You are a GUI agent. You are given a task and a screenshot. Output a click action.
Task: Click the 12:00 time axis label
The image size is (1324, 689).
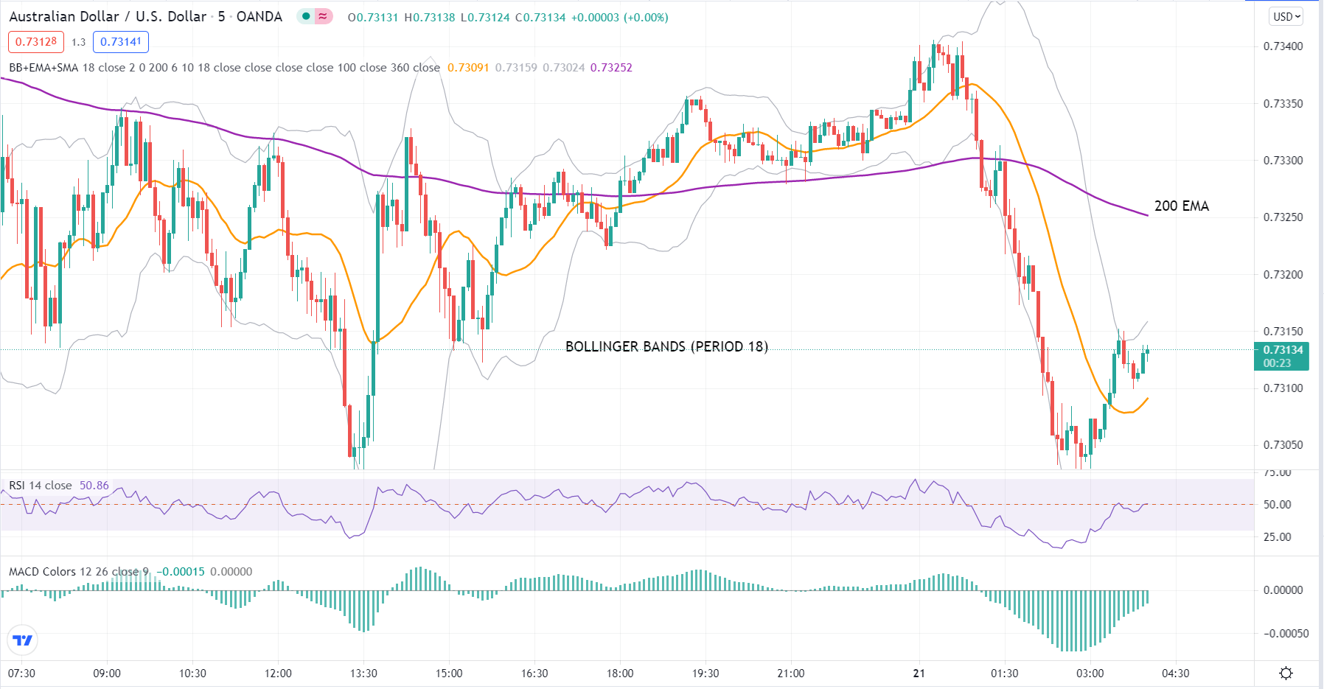pyautogui.click(x=278, y=674)
